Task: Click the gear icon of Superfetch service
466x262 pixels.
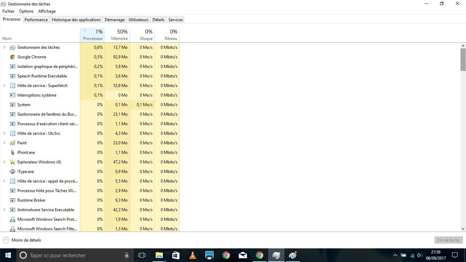Action: click(13, 86)
